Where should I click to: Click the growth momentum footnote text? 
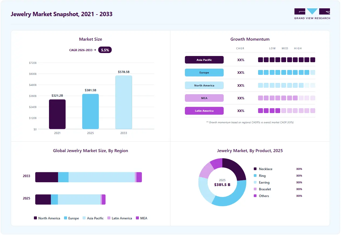(250, 122)
